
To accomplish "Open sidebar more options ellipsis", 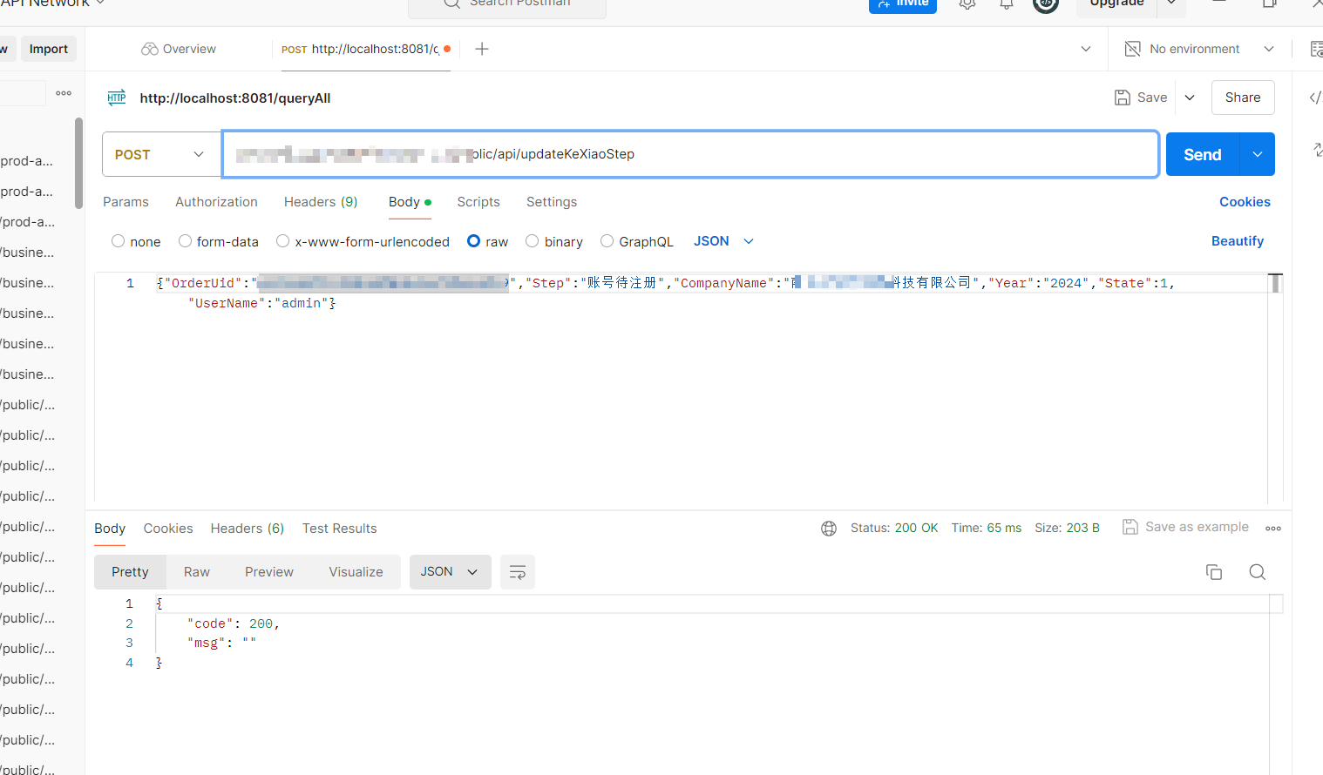I will [x=64, y=93].
